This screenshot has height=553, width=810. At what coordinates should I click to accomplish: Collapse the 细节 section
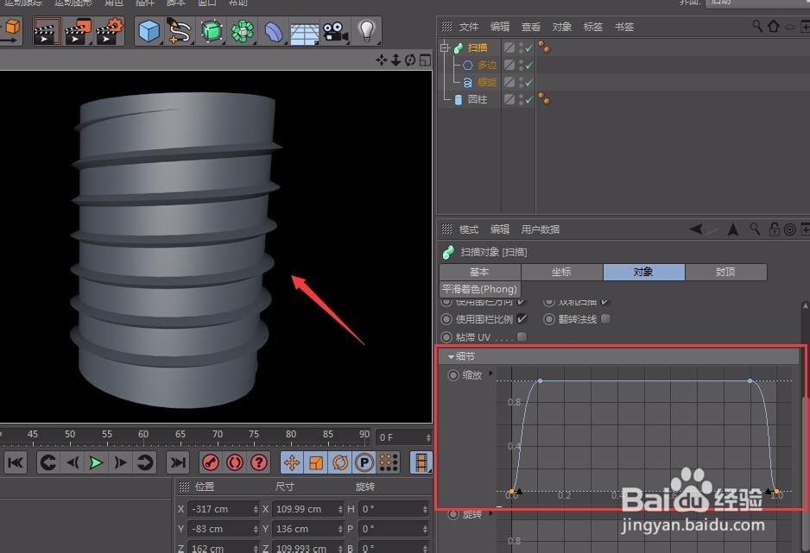(x=451, y=356)
